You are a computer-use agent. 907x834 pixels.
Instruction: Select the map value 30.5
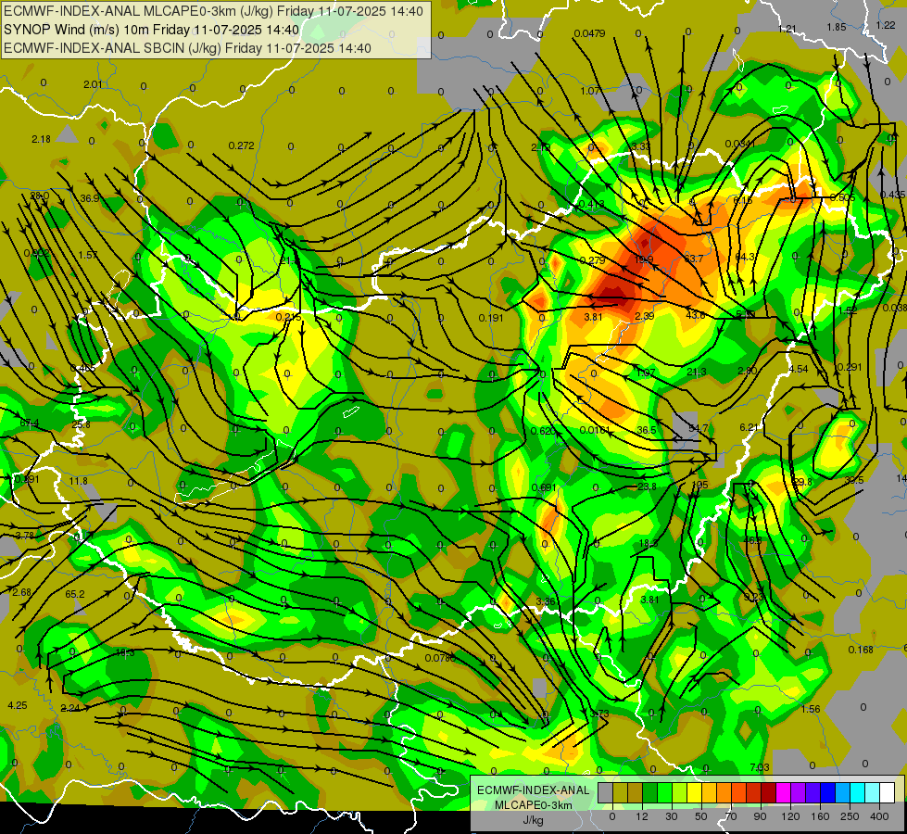(x=854, y=480)
